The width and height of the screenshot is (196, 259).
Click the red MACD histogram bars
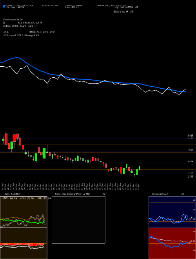point(22,244)
